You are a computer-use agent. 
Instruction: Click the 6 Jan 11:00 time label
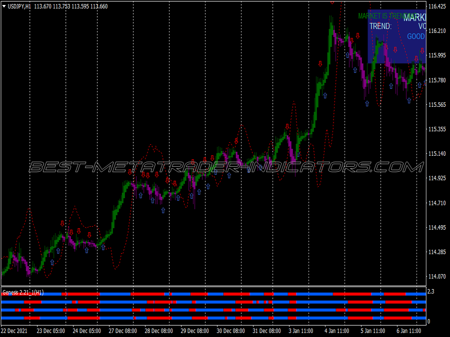[x=408, y=331]
